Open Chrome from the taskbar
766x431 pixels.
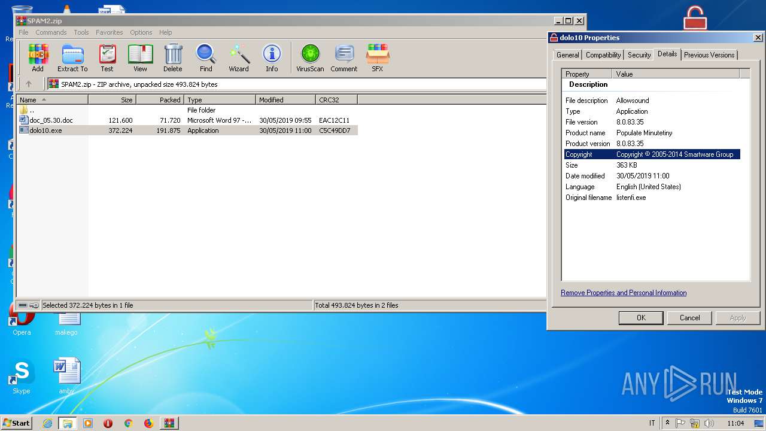(128, 423)
